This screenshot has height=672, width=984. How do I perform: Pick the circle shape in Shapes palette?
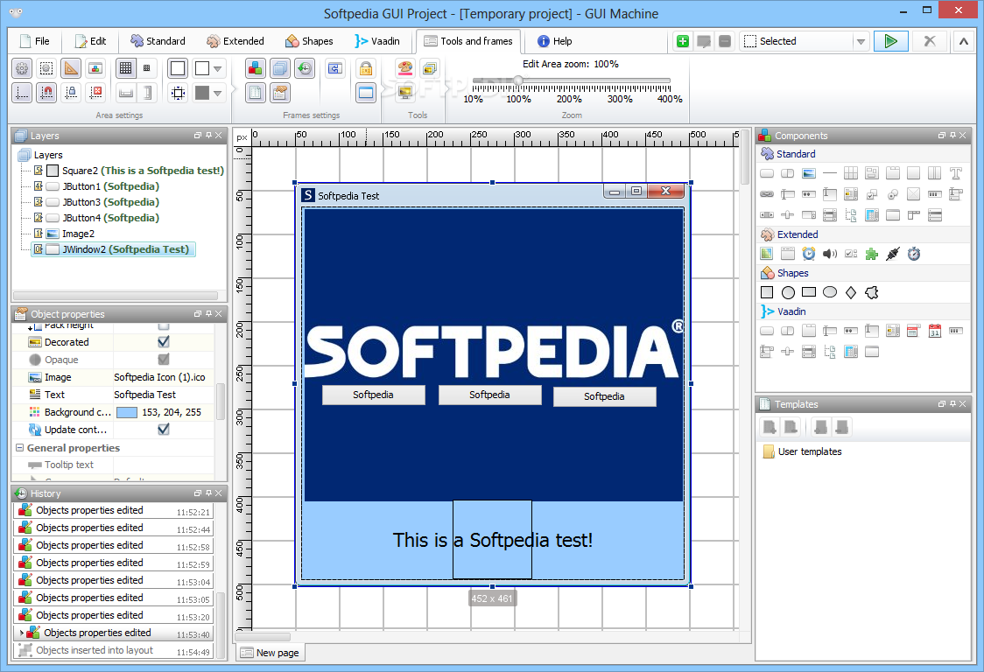click(x=788, y=292)
